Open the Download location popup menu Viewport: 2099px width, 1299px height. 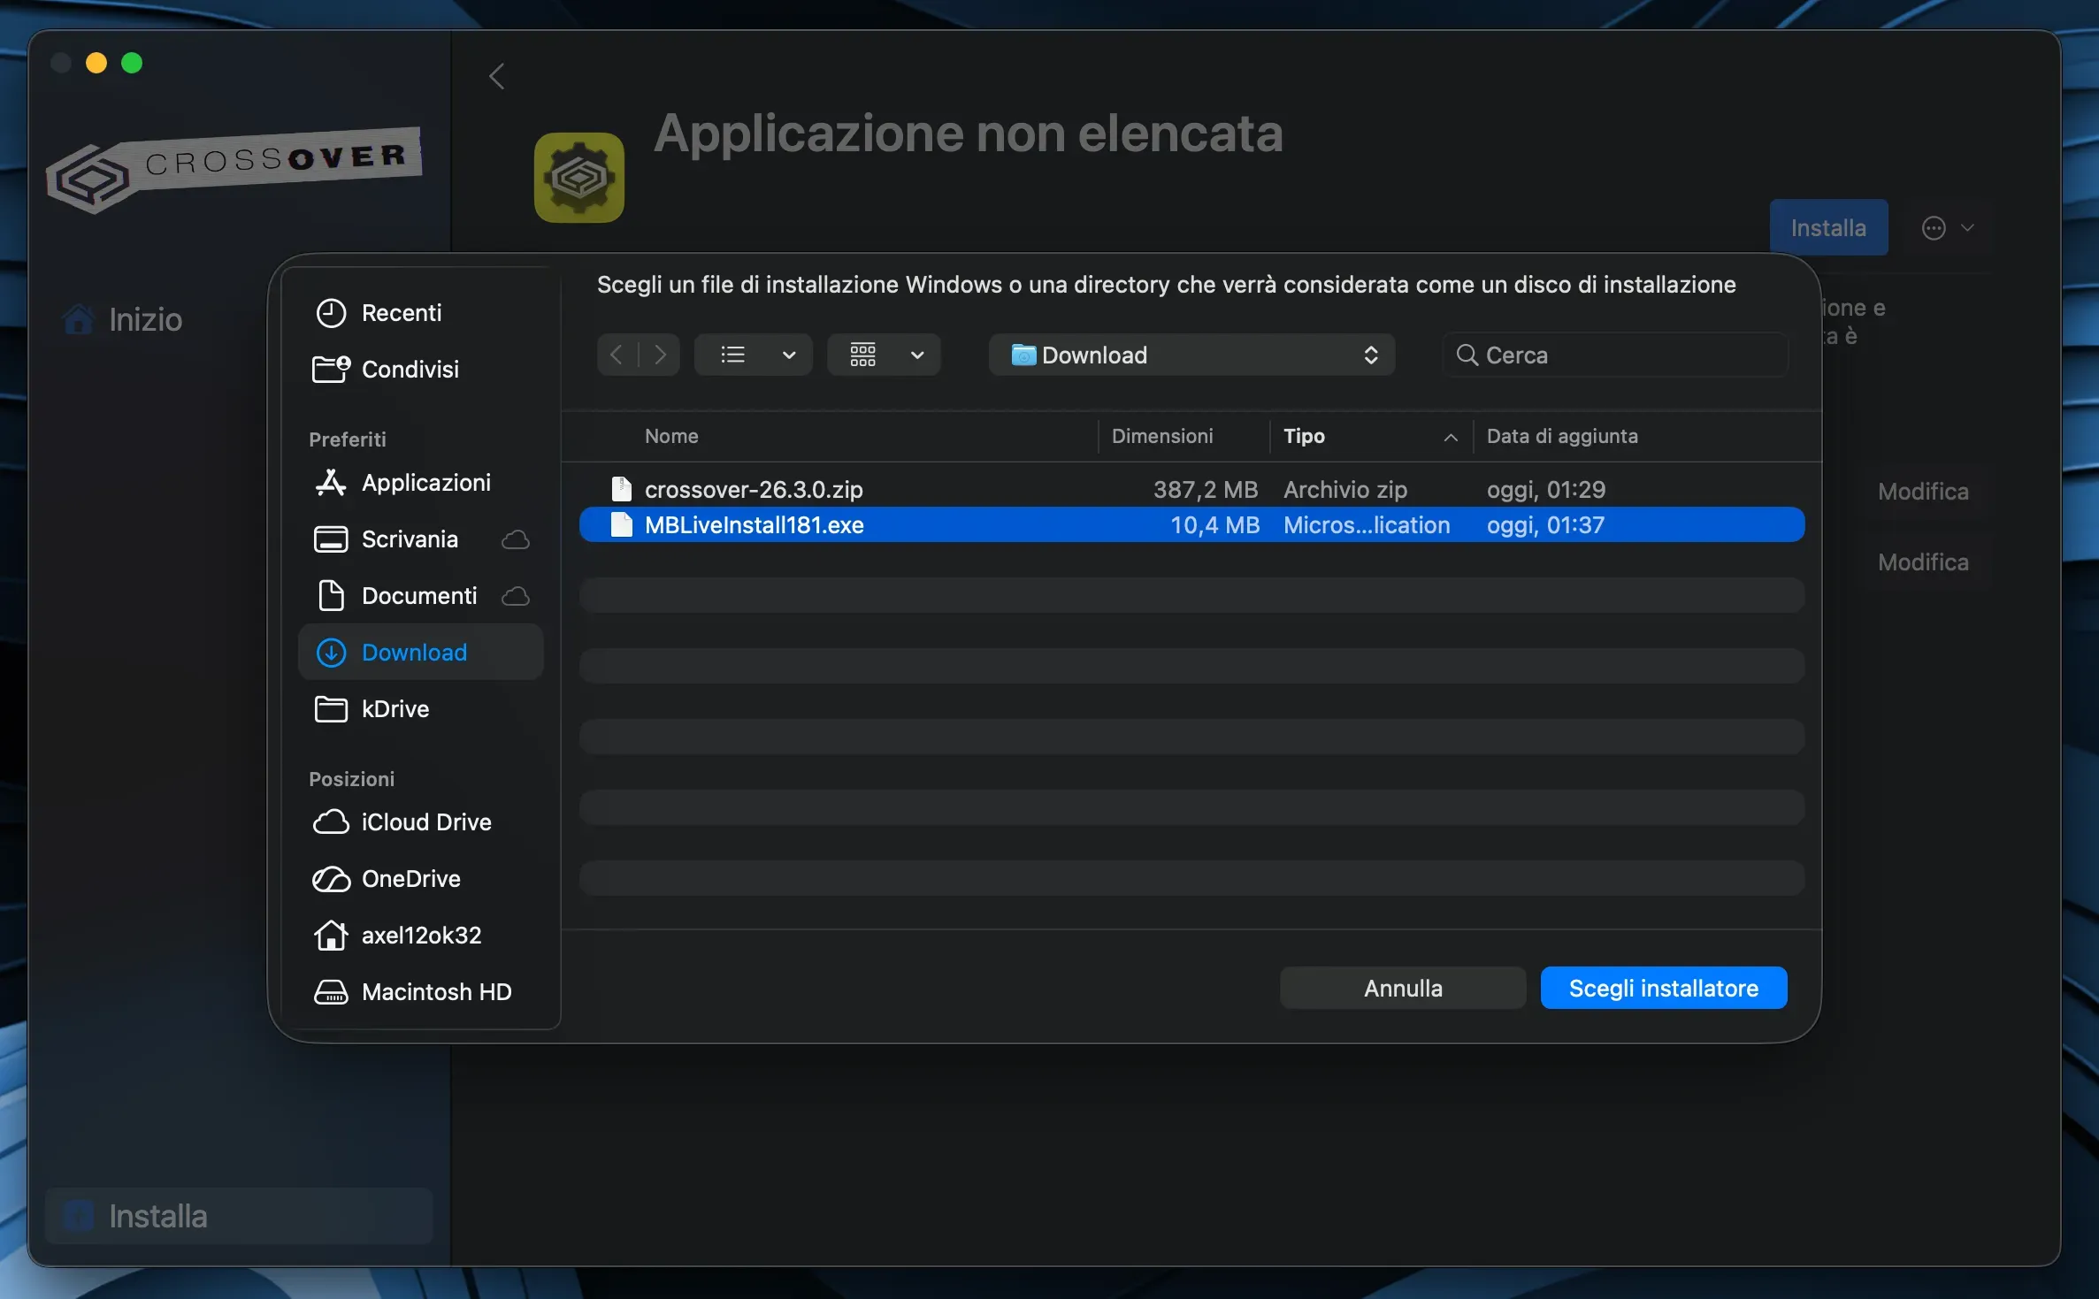tap(1191, 355)
